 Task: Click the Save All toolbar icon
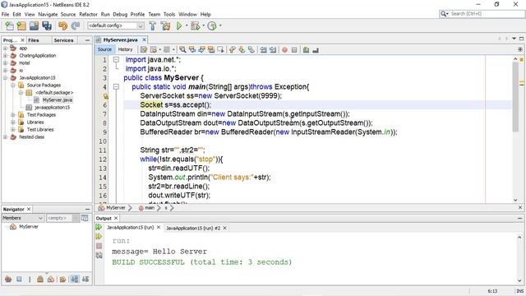(47, 25)
